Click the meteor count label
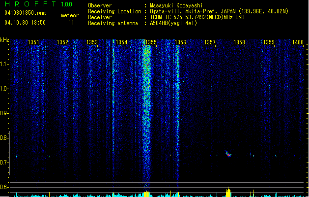The height and width of the screenshot is (197, 309). click(x=70, y=15)
